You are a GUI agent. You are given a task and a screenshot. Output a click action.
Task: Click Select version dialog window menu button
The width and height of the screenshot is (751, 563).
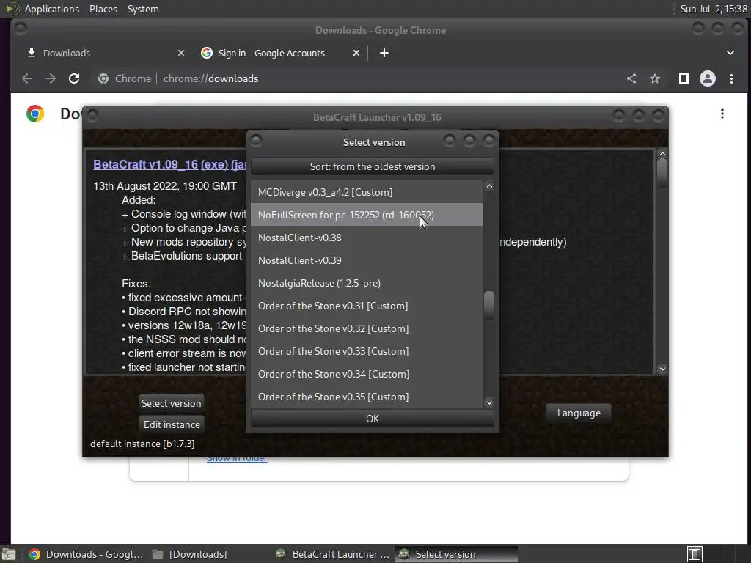click(256, 141)
